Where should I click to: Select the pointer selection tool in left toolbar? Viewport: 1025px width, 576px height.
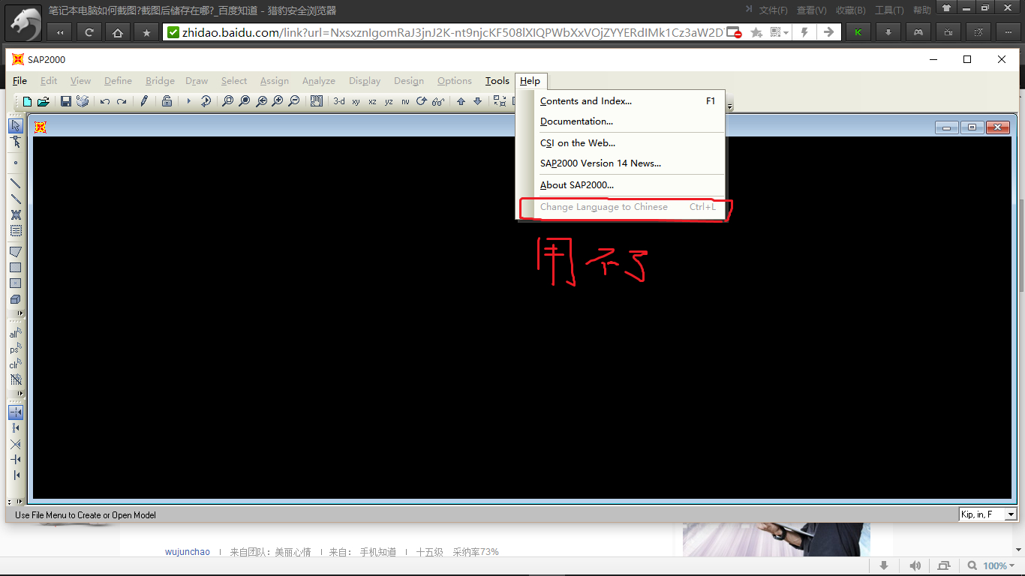point(16,126)
